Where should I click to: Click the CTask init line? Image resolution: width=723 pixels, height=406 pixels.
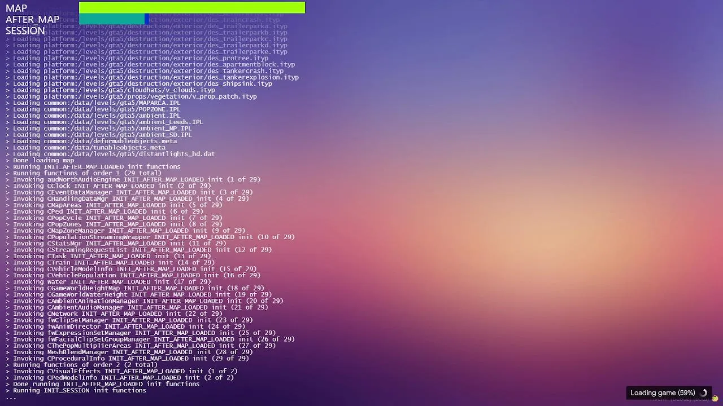click(x=108, y=256)
